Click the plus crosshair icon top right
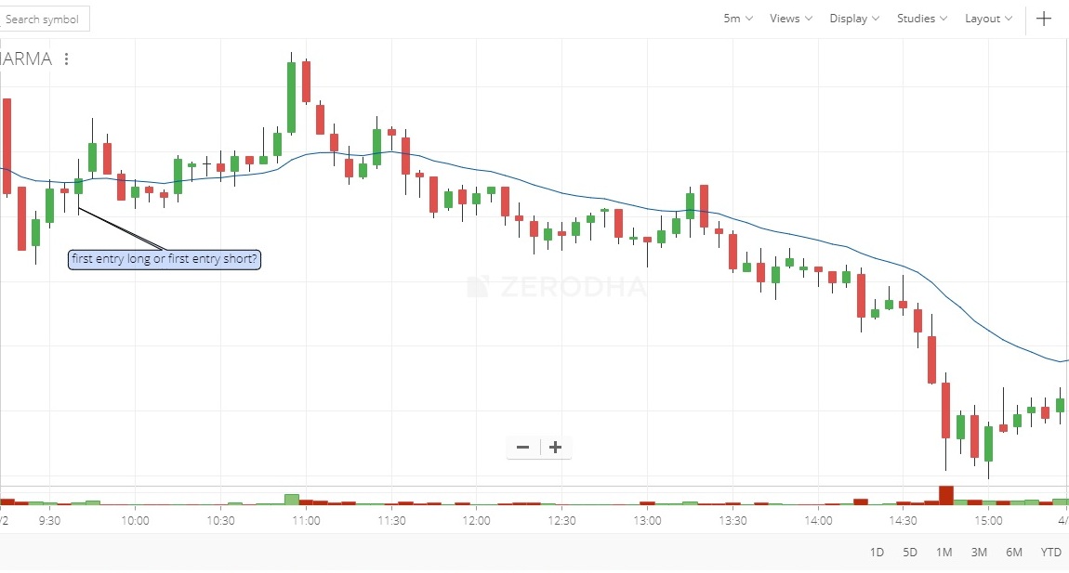 (1044, 19)
